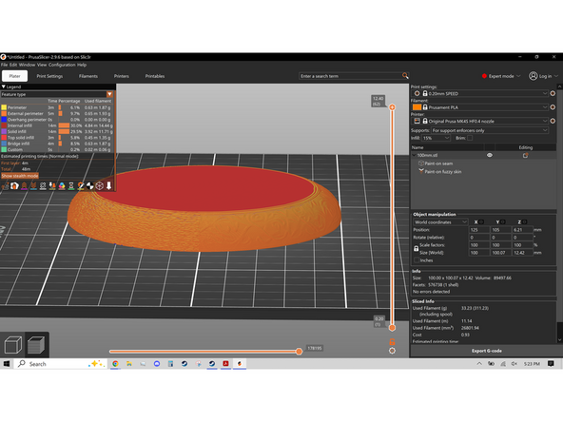
Task: Switch to sliced layers preview cube
Action: tap(36, 345)
